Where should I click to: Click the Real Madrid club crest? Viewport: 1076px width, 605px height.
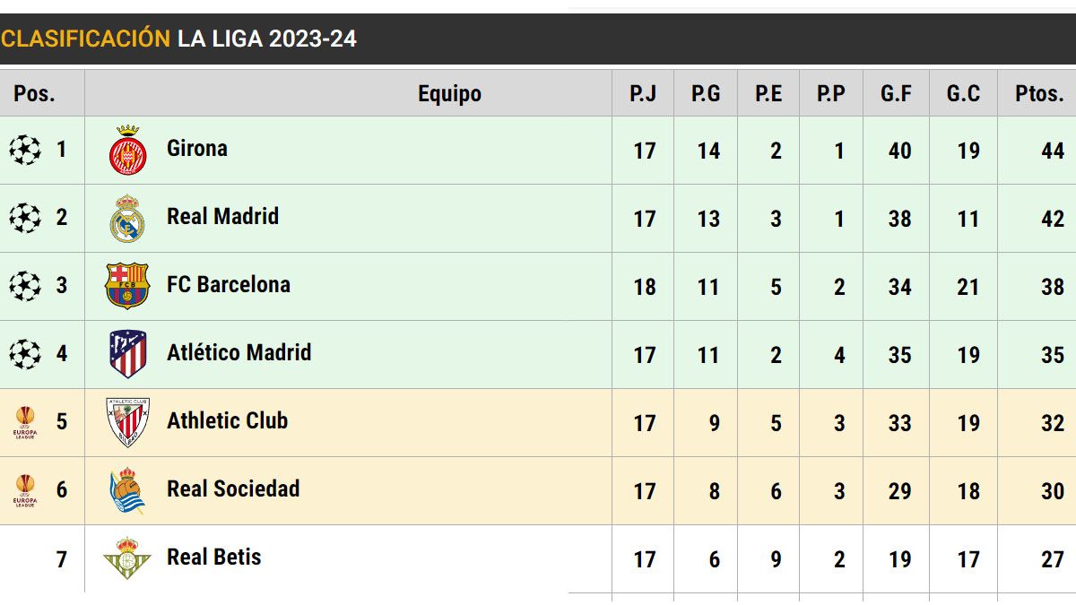(126, 219)
